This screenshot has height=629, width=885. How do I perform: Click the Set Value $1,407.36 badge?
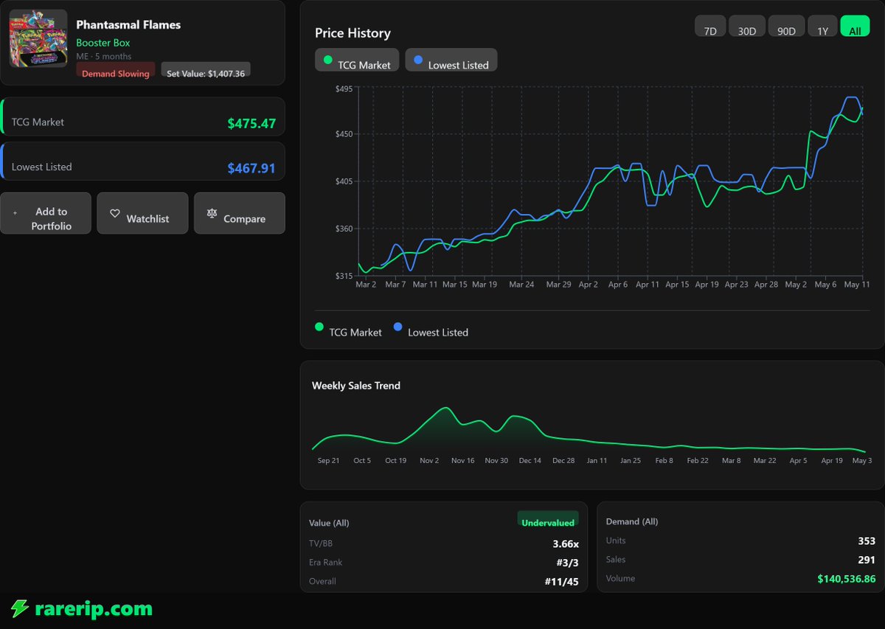206,70
